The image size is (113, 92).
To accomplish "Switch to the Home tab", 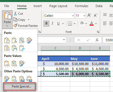I will (22, 6).
